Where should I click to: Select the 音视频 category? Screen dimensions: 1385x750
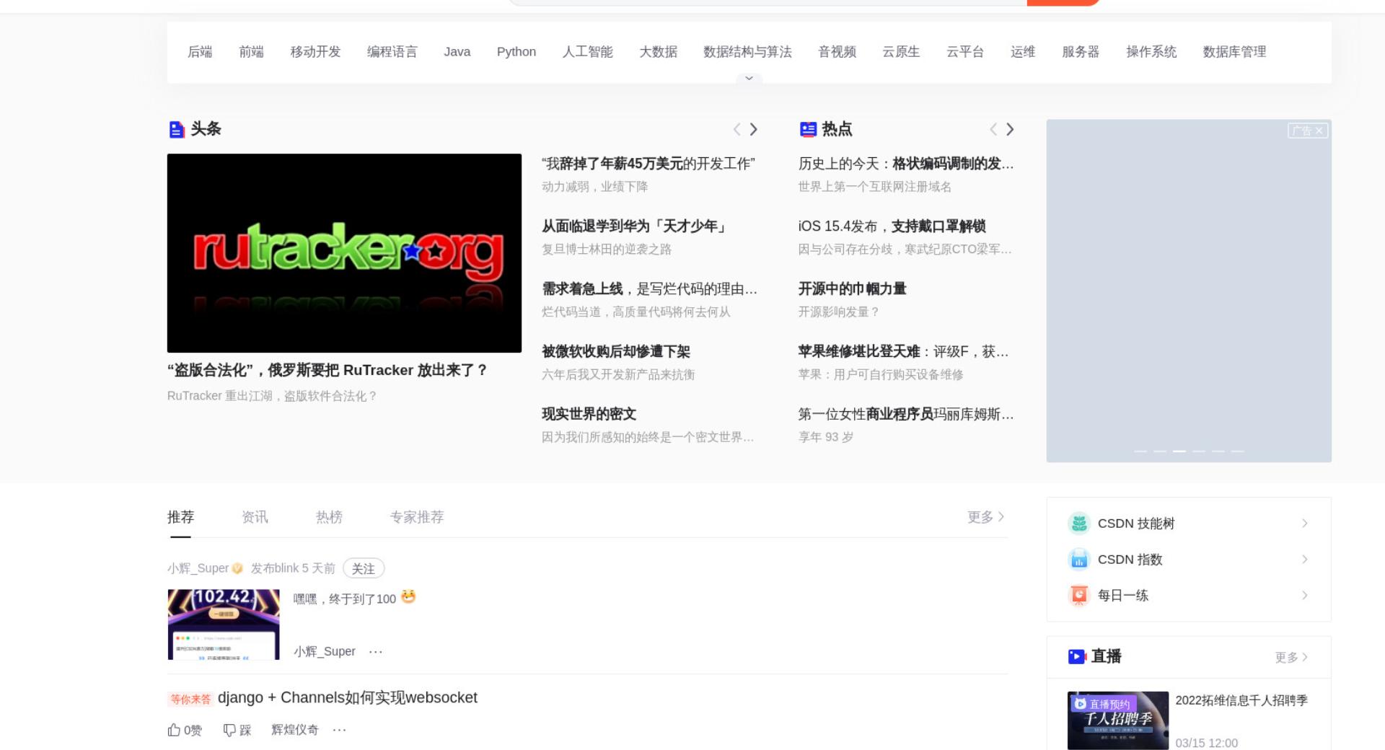click(837, 52)
